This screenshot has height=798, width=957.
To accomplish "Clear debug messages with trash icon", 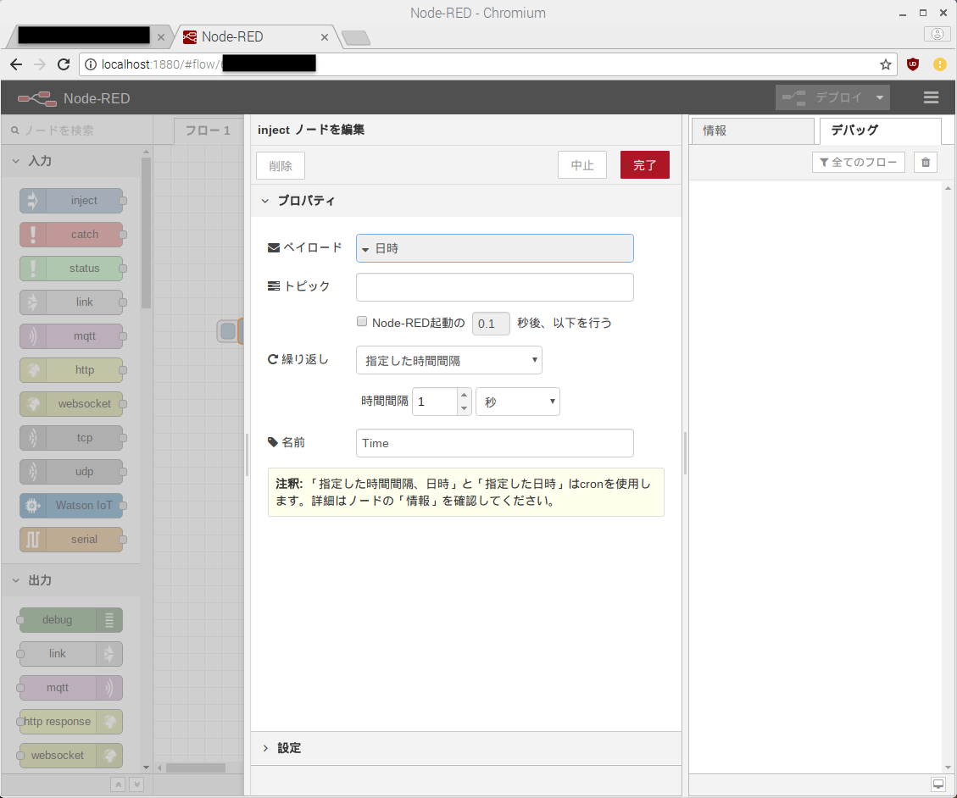I will (926, 163).
